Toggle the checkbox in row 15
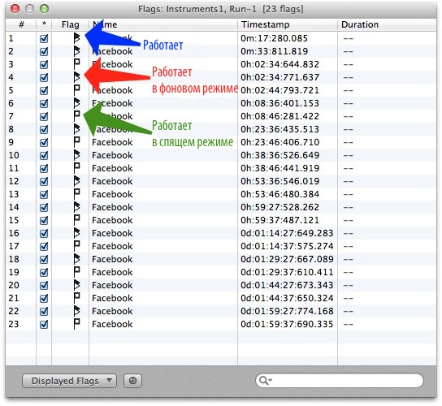Viewport: 442px width, 406px height. (x=44, y=220)
